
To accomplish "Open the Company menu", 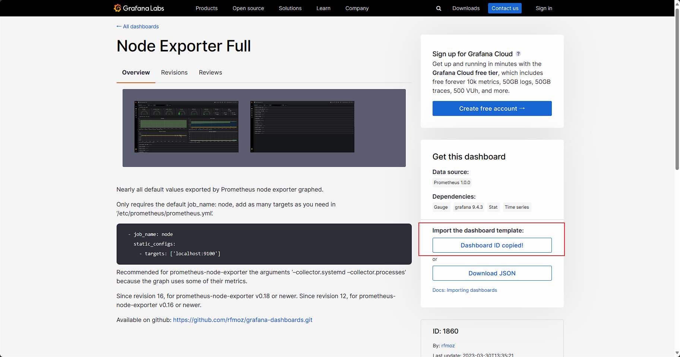I will (357, 8).
